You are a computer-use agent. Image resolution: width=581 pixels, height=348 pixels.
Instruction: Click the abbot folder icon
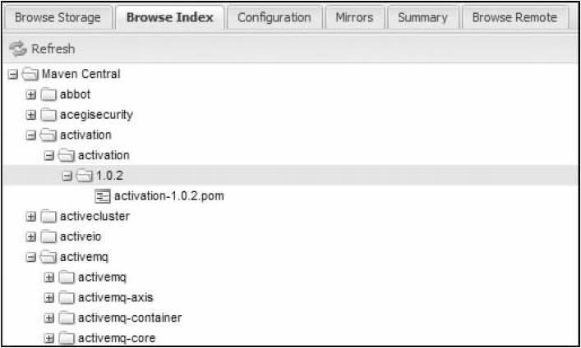[x=48, y=94]
